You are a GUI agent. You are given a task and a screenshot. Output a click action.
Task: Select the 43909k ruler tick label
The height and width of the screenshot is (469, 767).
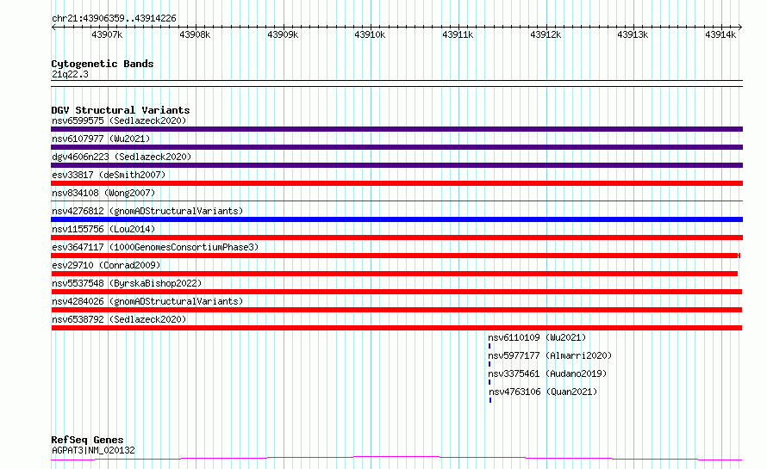[283, 34]
